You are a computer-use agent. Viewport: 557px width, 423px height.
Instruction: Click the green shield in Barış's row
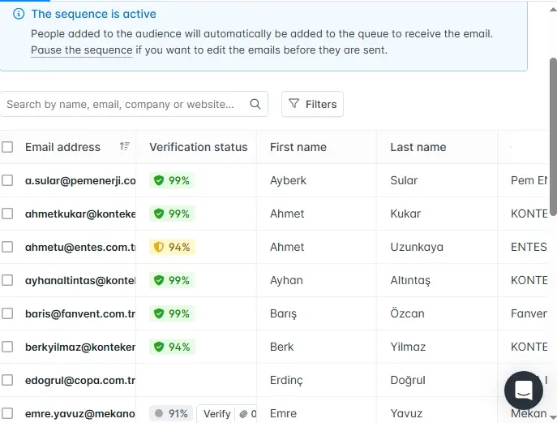[x=159, y=313]
